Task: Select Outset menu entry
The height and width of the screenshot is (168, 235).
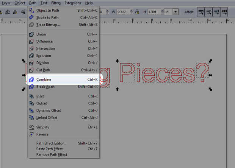Action: pyautogui.click(x=63, y=103)
